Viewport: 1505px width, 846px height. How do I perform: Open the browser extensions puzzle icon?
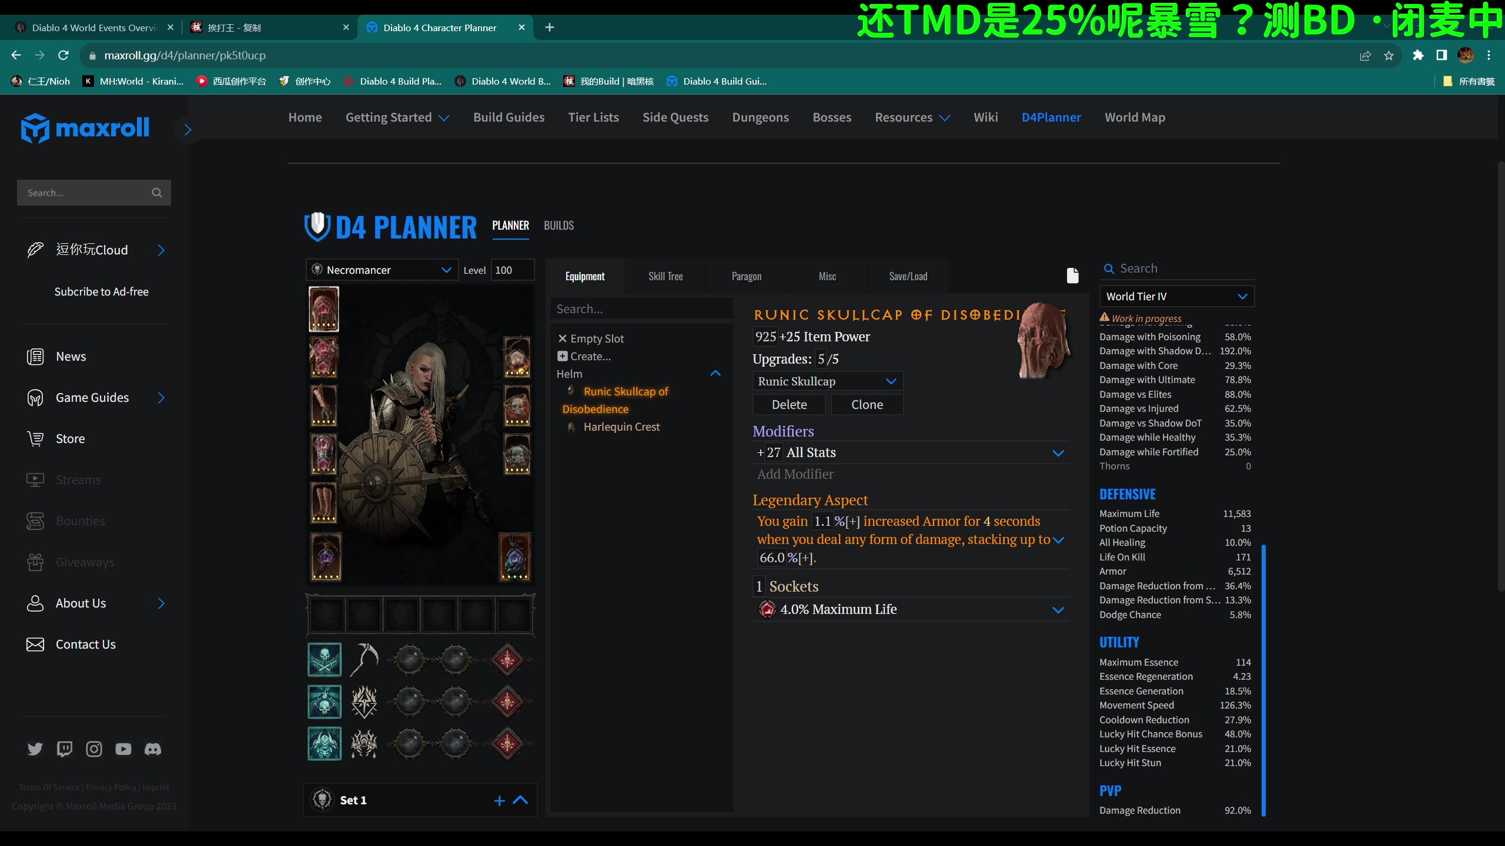(x=1419, y=55)
